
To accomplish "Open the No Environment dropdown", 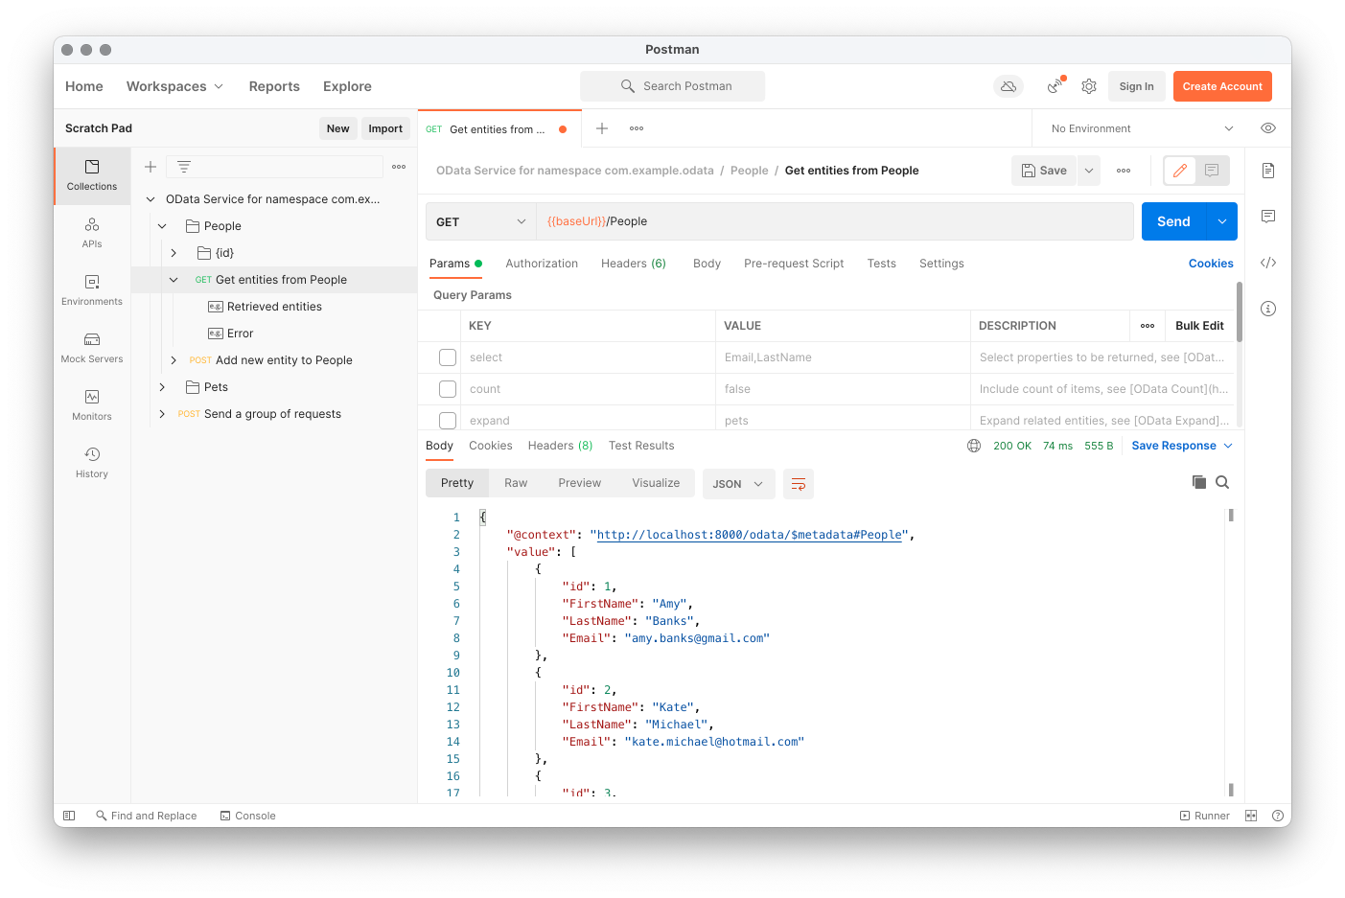I will click(1141, 128).
